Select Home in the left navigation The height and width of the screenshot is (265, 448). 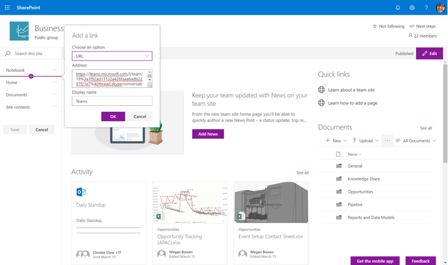pyautogui.click(x=12, y=82)
